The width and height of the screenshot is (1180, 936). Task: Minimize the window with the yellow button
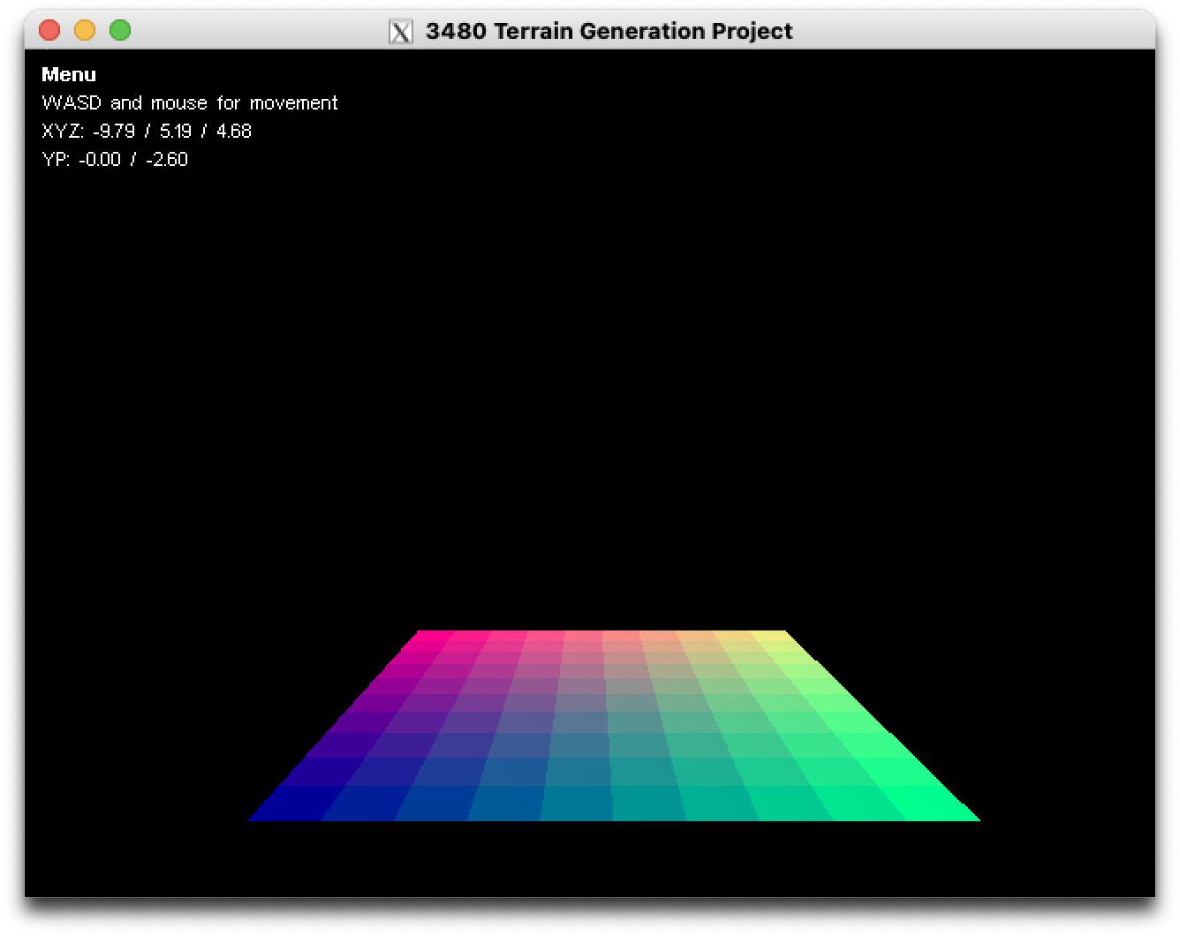tap(85, 30)
